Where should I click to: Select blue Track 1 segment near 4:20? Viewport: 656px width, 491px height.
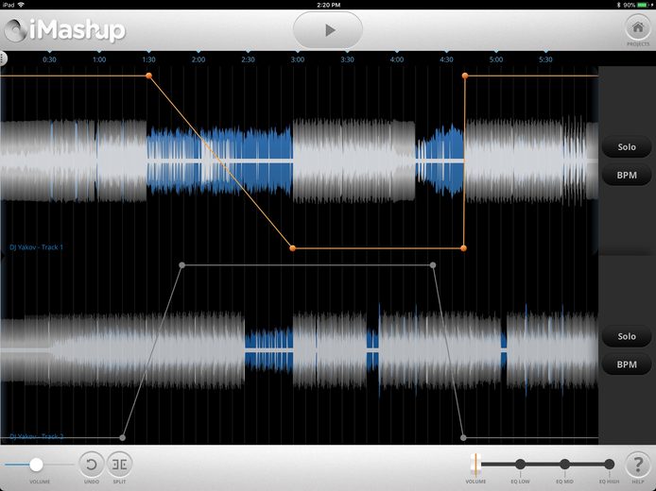tap(440, 161)
